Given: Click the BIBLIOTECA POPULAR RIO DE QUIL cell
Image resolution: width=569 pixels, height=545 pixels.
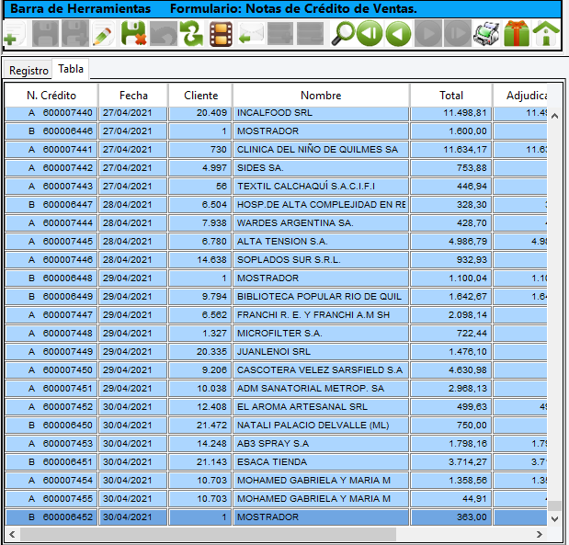Looking at the screenshot, I should click(x=321, y=297).
